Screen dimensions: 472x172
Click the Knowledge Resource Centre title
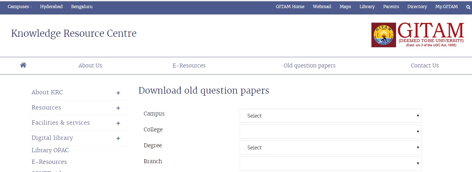click(74, 34)
